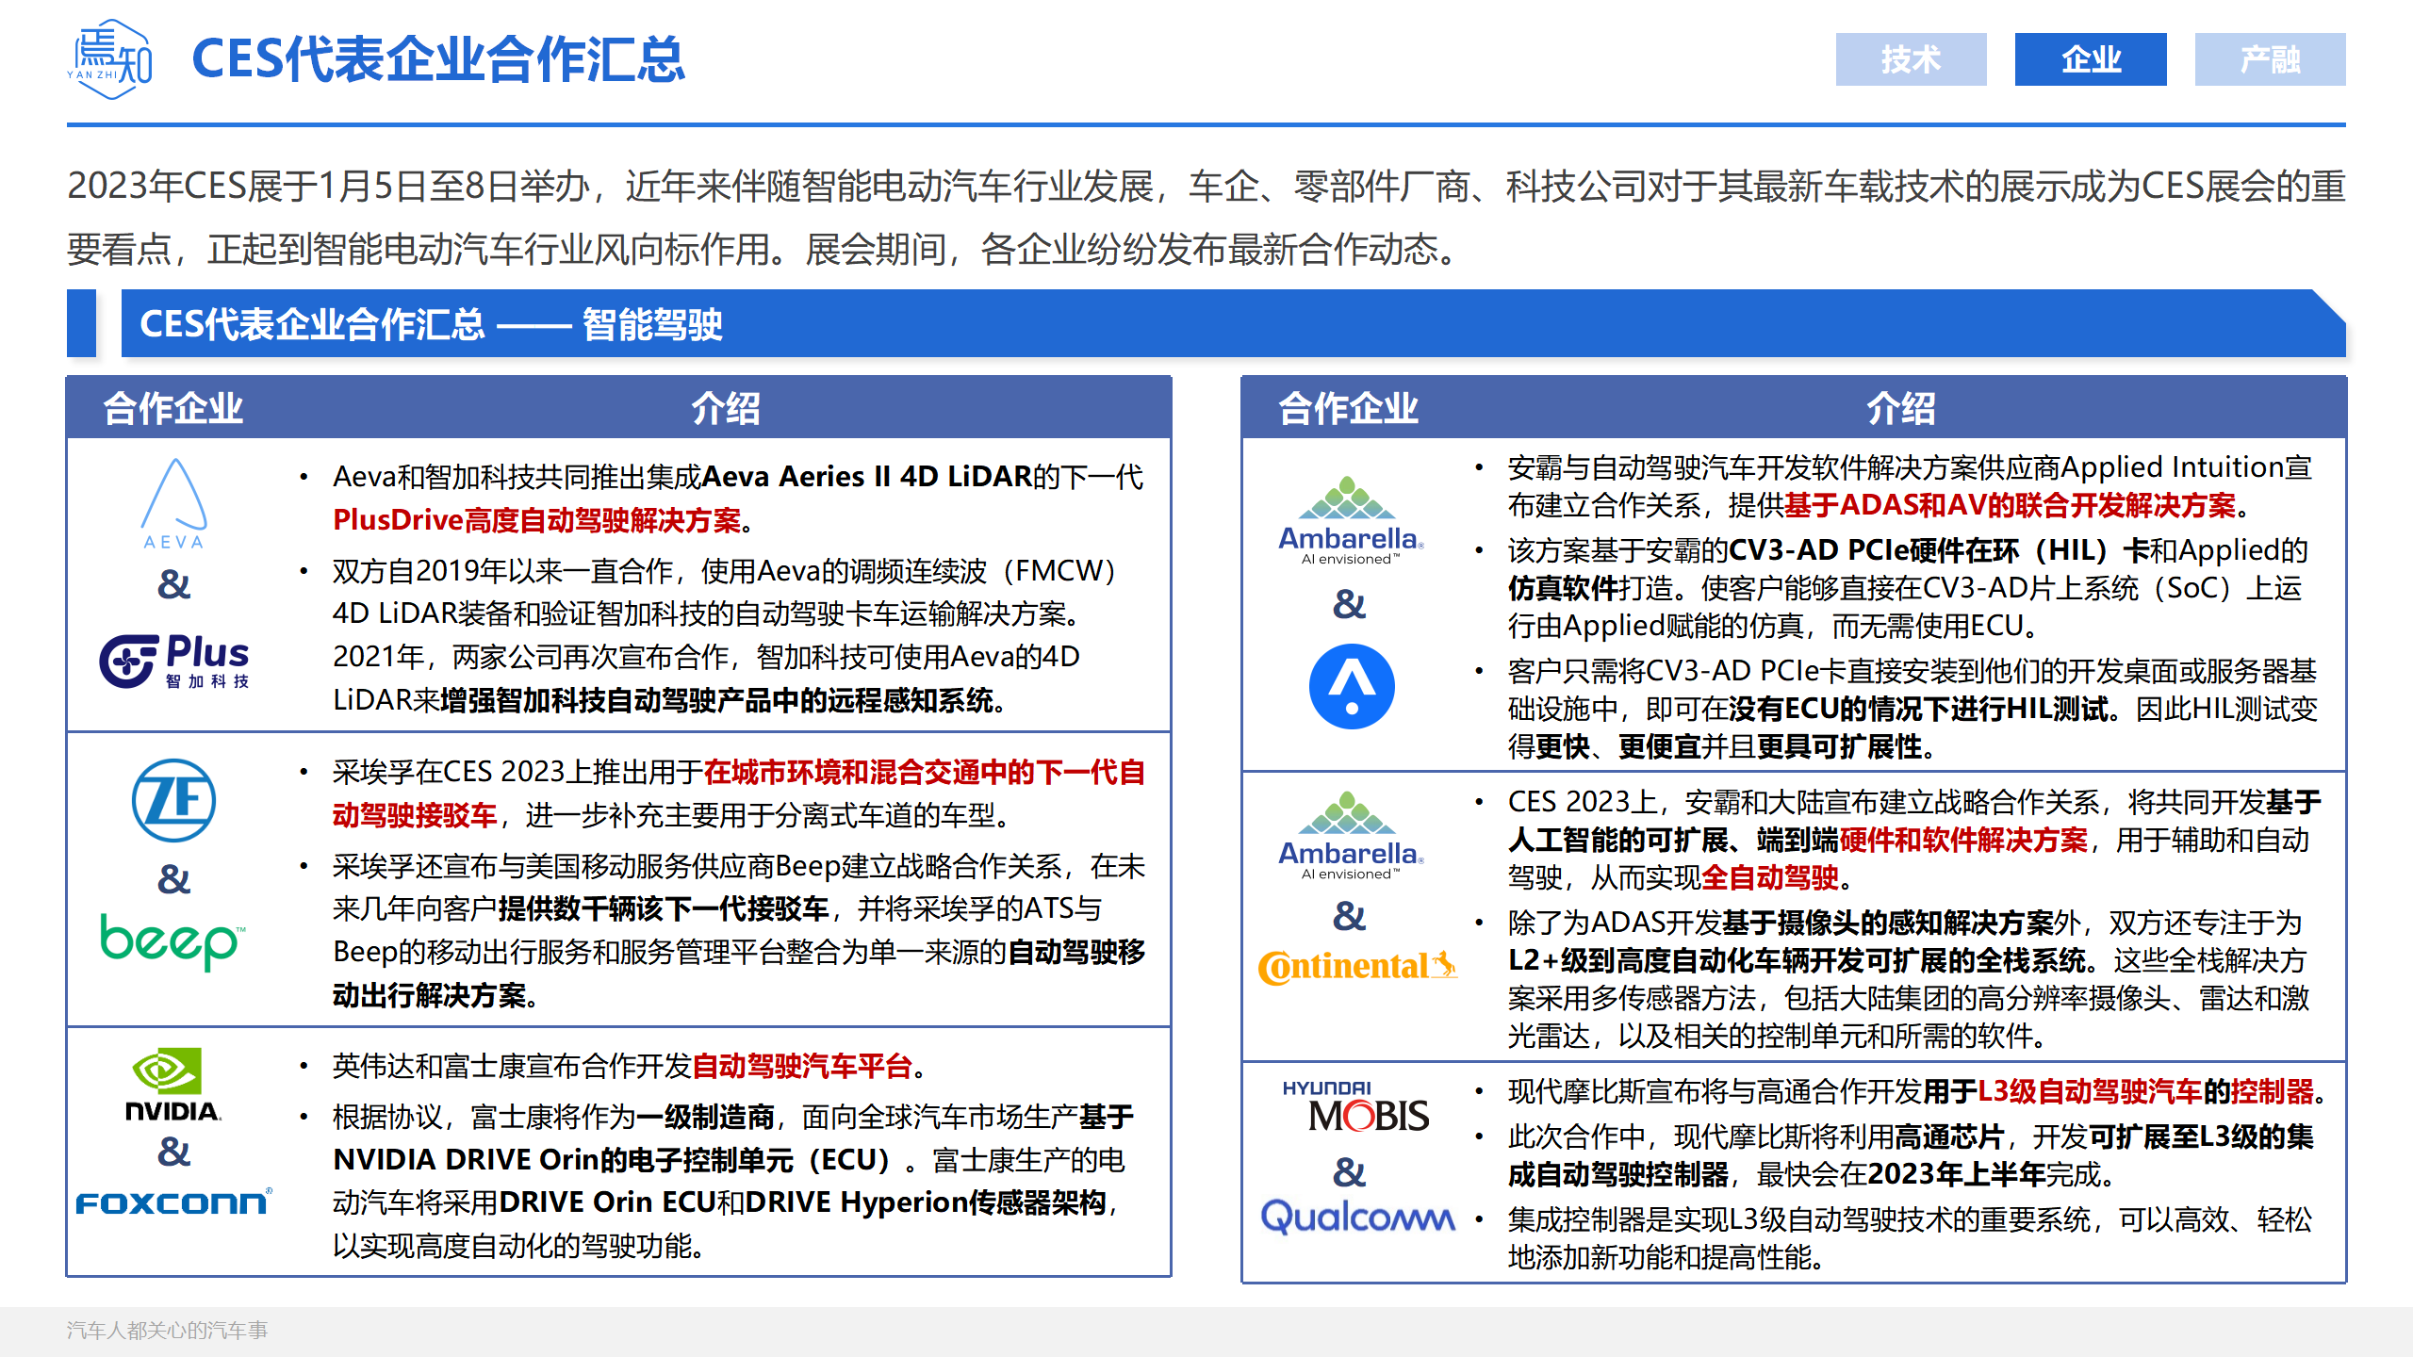This screenshot has width=2413, height=1357.
Task: Click the red text PlusDrive高度自动驾驶解决方案
Action: (537, 519)
